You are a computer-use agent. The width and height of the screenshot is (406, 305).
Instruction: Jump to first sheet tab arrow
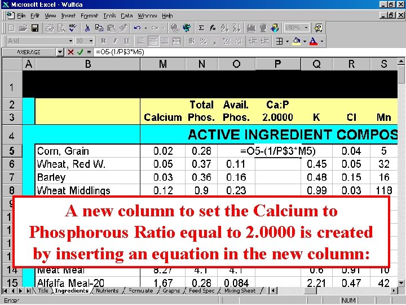point(5,291)
